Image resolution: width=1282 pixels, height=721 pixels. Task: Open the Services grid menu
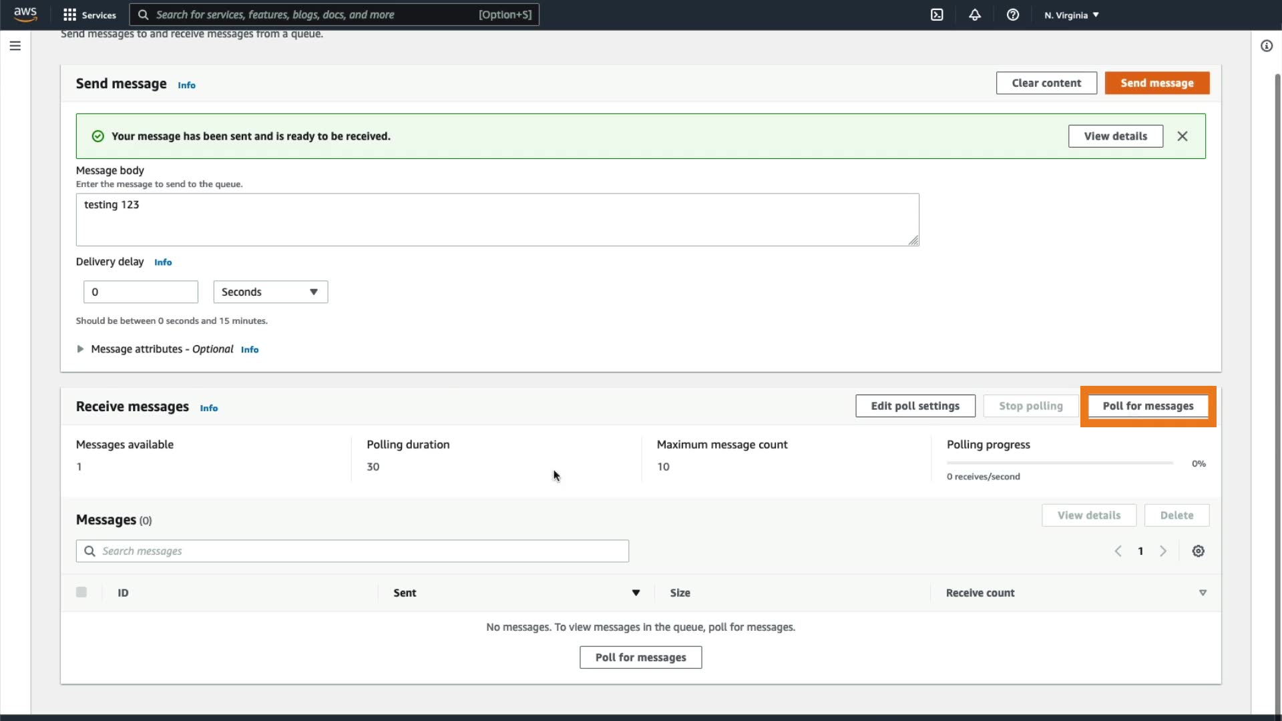tap(89, 15)
